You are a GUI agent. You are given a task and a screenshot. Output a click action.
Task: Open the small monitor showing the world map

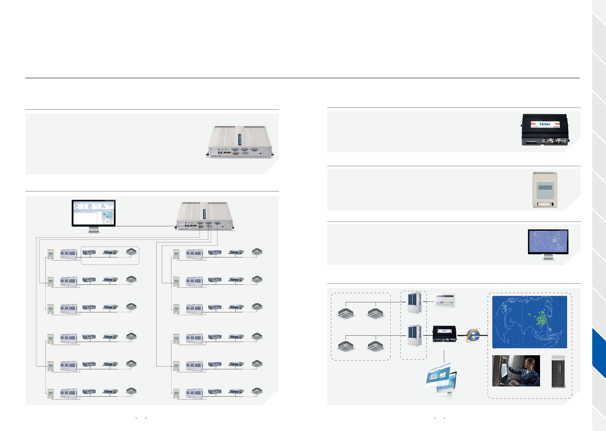click(548, 244)
